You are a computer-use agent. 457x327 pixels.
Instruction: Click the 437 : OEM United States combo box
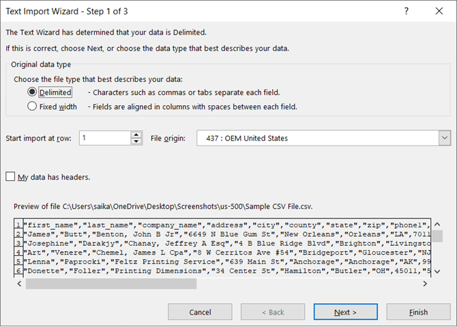point(318,138)
